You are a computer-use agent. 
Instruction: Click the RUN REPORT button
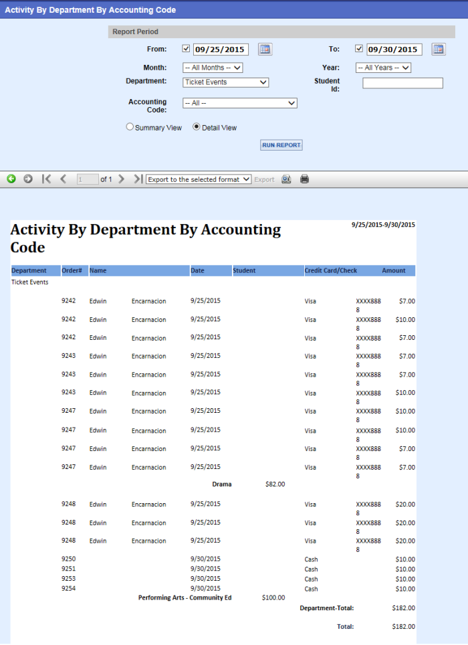[281, 145]
